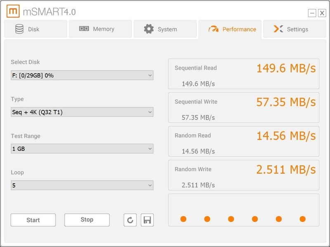Go to the Settings tab
This screenshot has height=247, width=330.
pos(295,29)
